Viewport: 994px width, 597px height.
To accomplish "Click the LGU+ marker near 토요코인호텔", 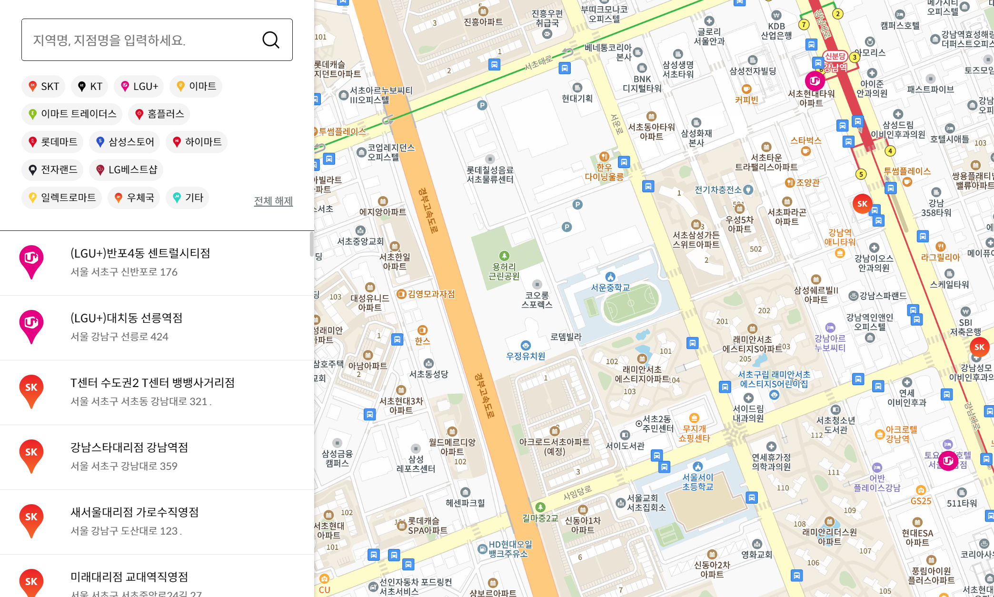I will [x=947, y=460].
